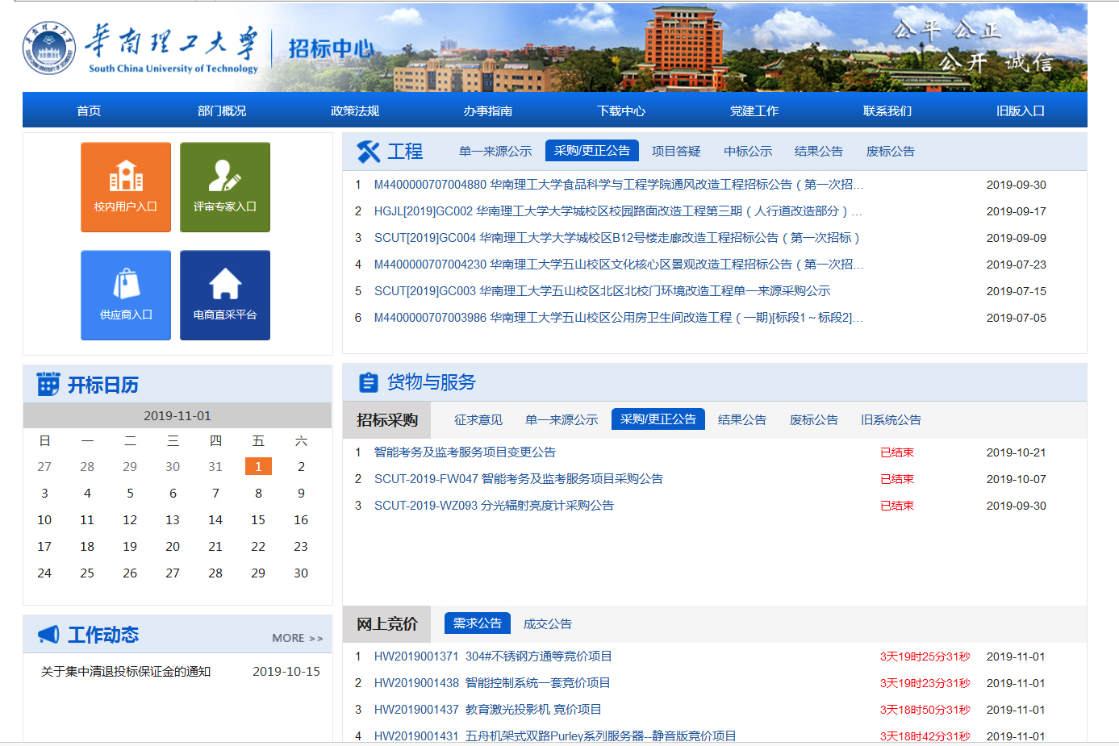Viewport: 1119px width, 746px height.
Task: Open SCUT[2019]GC004 B12号楼走廊改造 notice
Action: click(617, 238)
